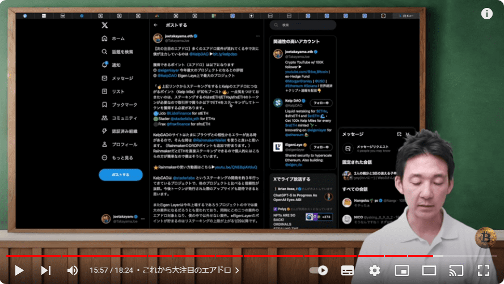Click the red video progress bar
504x284 pixels.
click(x=220, y=256)
